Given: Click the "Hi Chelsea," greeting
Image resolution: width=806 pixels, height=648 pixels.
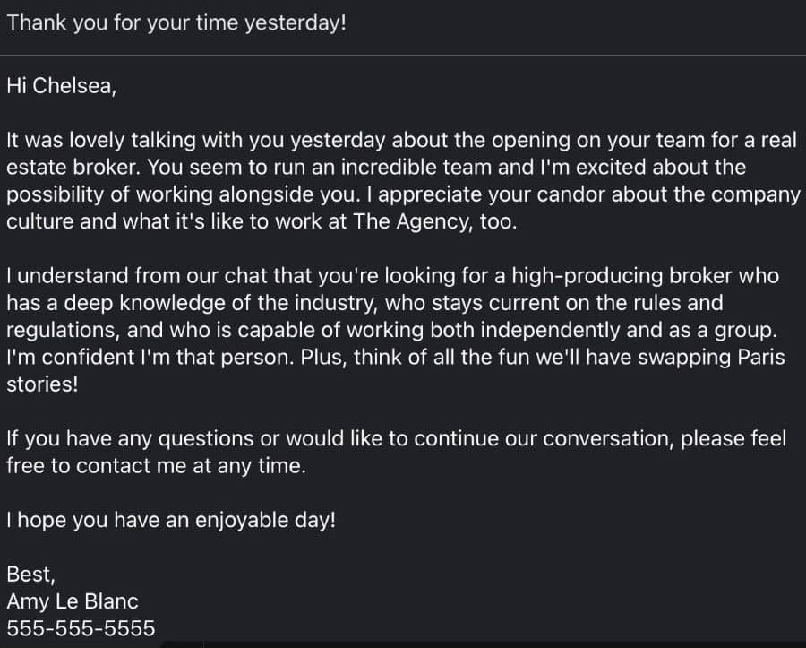Looking at the screenshot, I should coord(61,85).
